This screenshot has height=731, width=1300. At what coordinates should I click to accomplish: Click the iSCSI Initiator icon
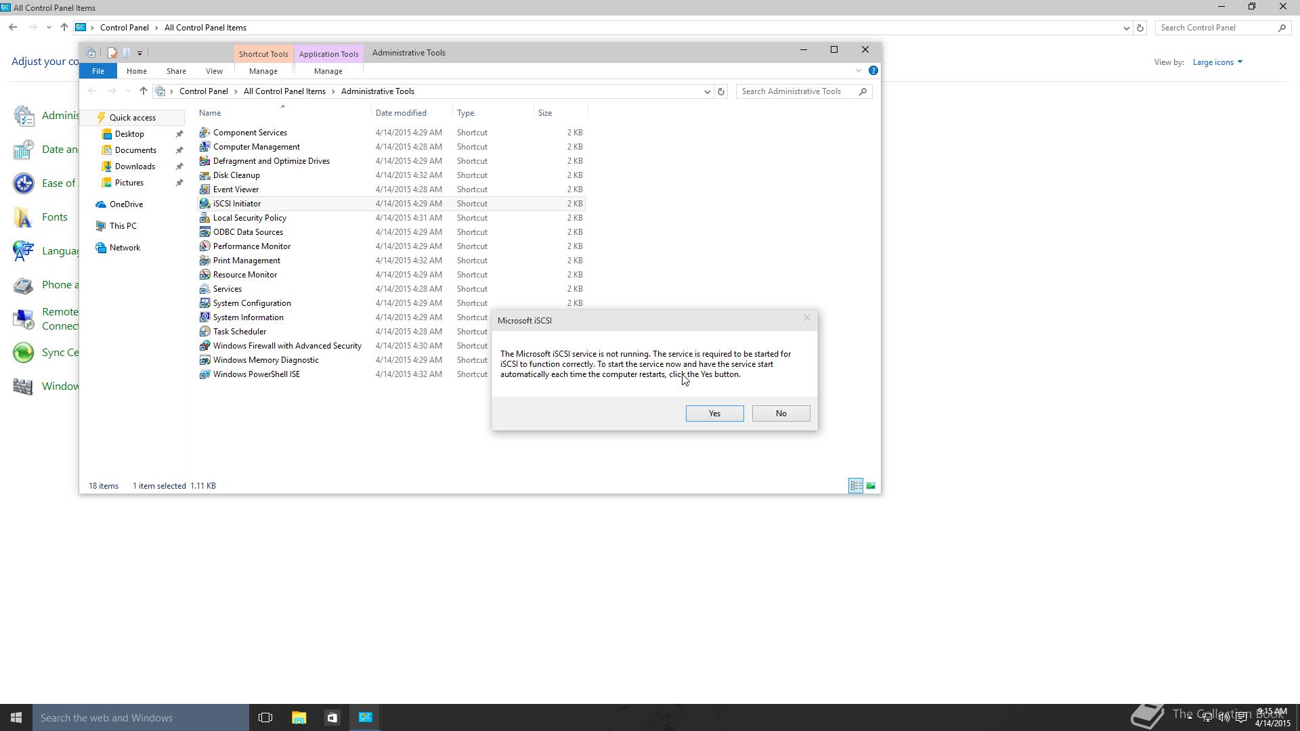204,204
